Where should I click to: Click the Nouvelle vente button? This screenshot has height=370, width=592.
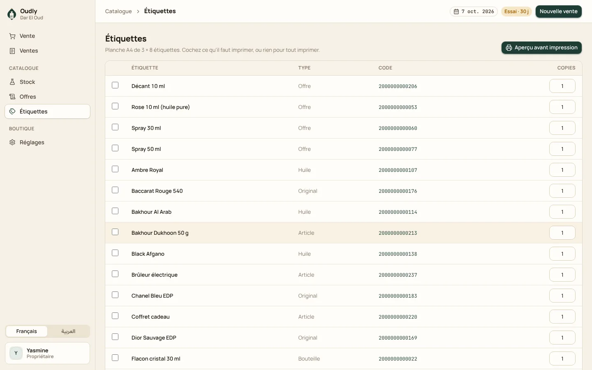coord(558,12)
